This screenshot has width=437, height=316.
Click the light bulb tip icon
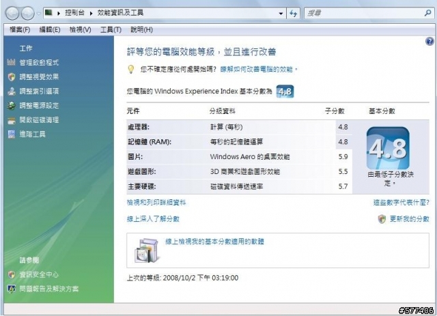point(130,69)
